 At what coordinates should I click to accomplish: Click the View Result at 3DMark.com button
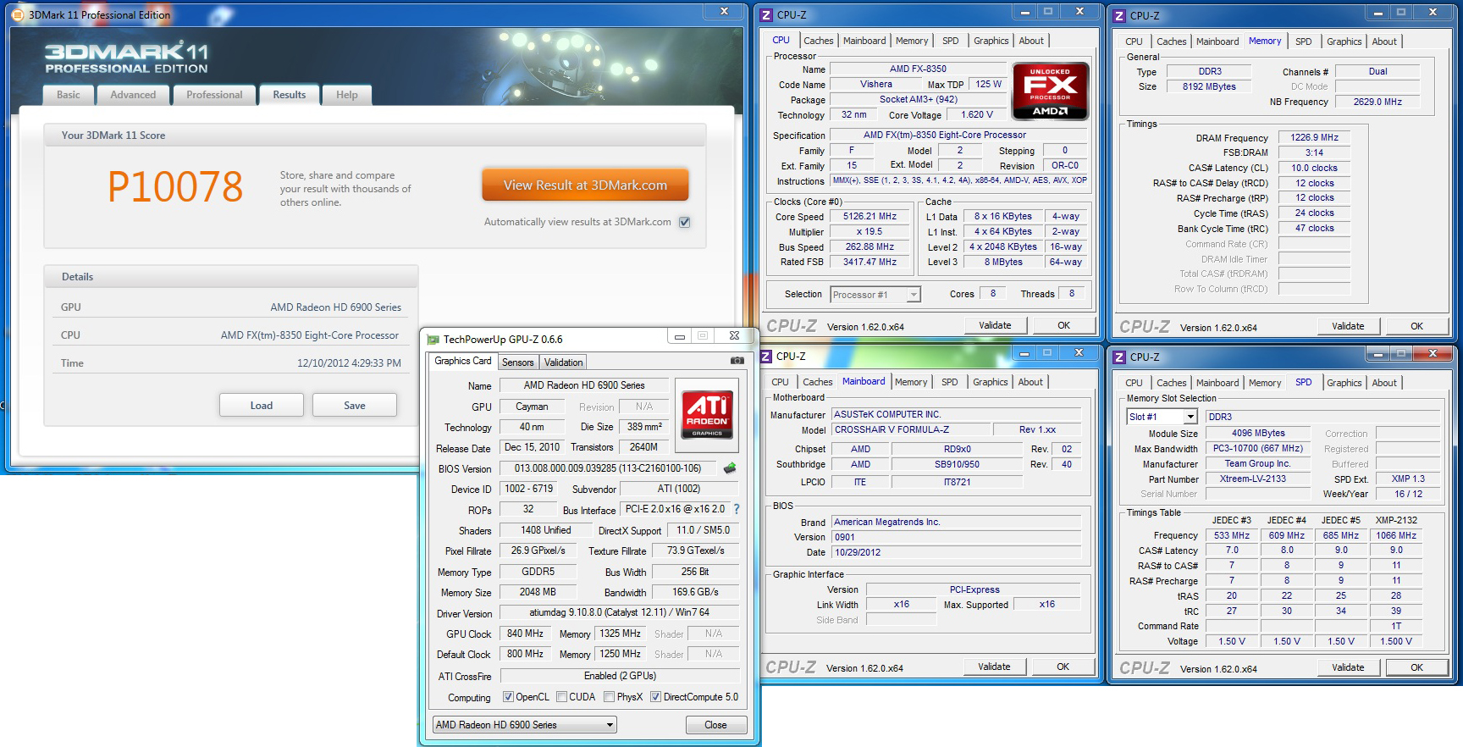click(585, 185)
